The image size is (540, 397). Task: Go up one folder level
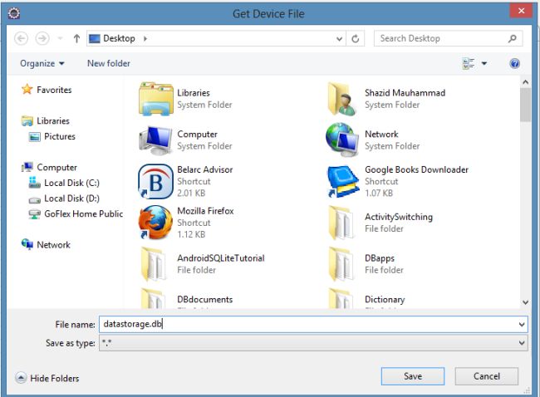76,38
